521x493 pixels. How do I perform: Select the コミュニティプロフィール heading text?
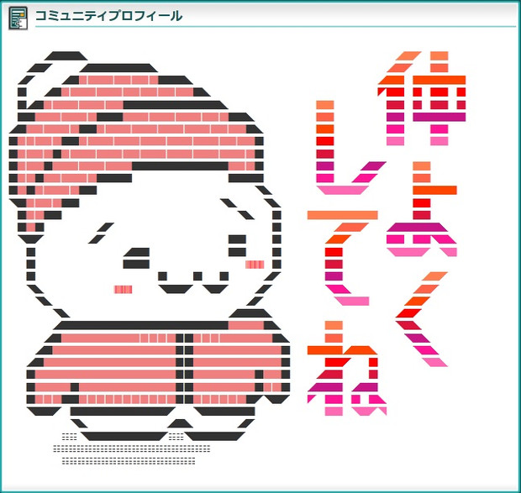tap(108, 16)
